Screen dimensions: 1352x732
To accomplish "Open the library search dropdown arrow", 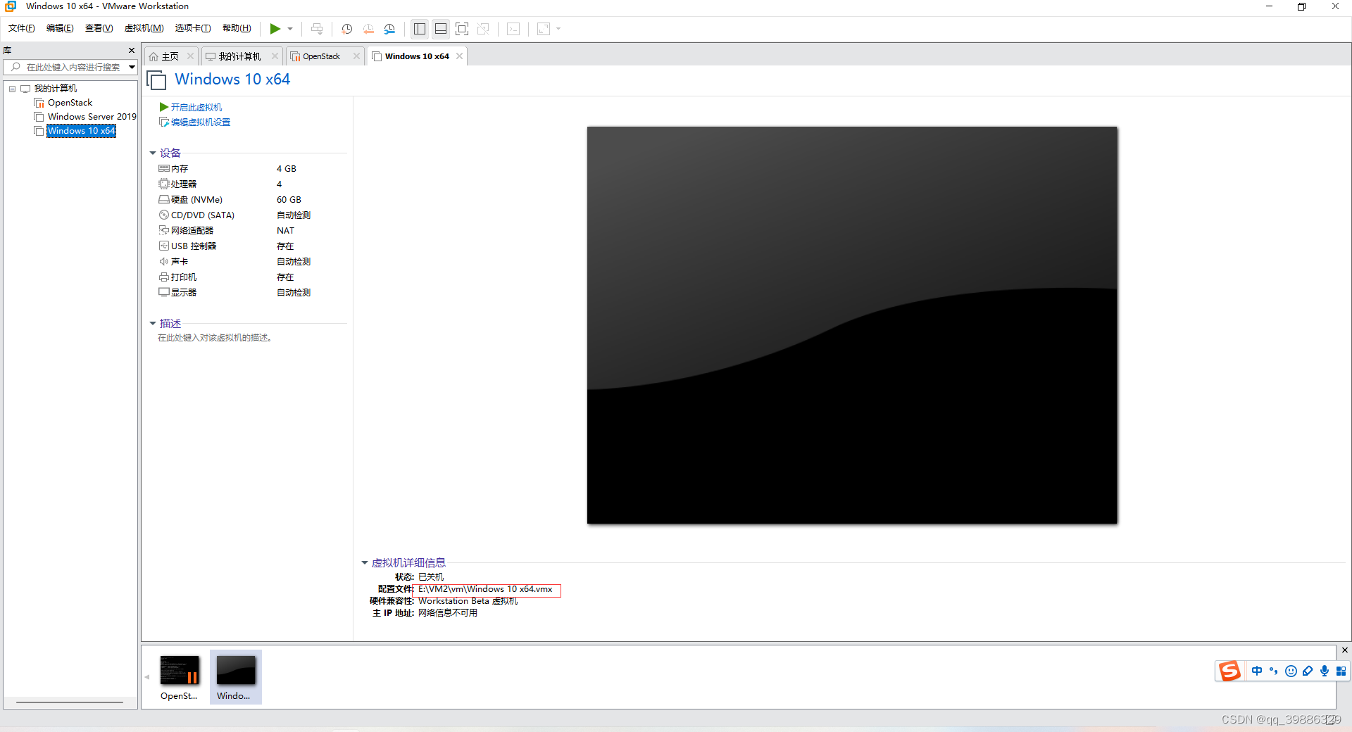I will point(132,68).
